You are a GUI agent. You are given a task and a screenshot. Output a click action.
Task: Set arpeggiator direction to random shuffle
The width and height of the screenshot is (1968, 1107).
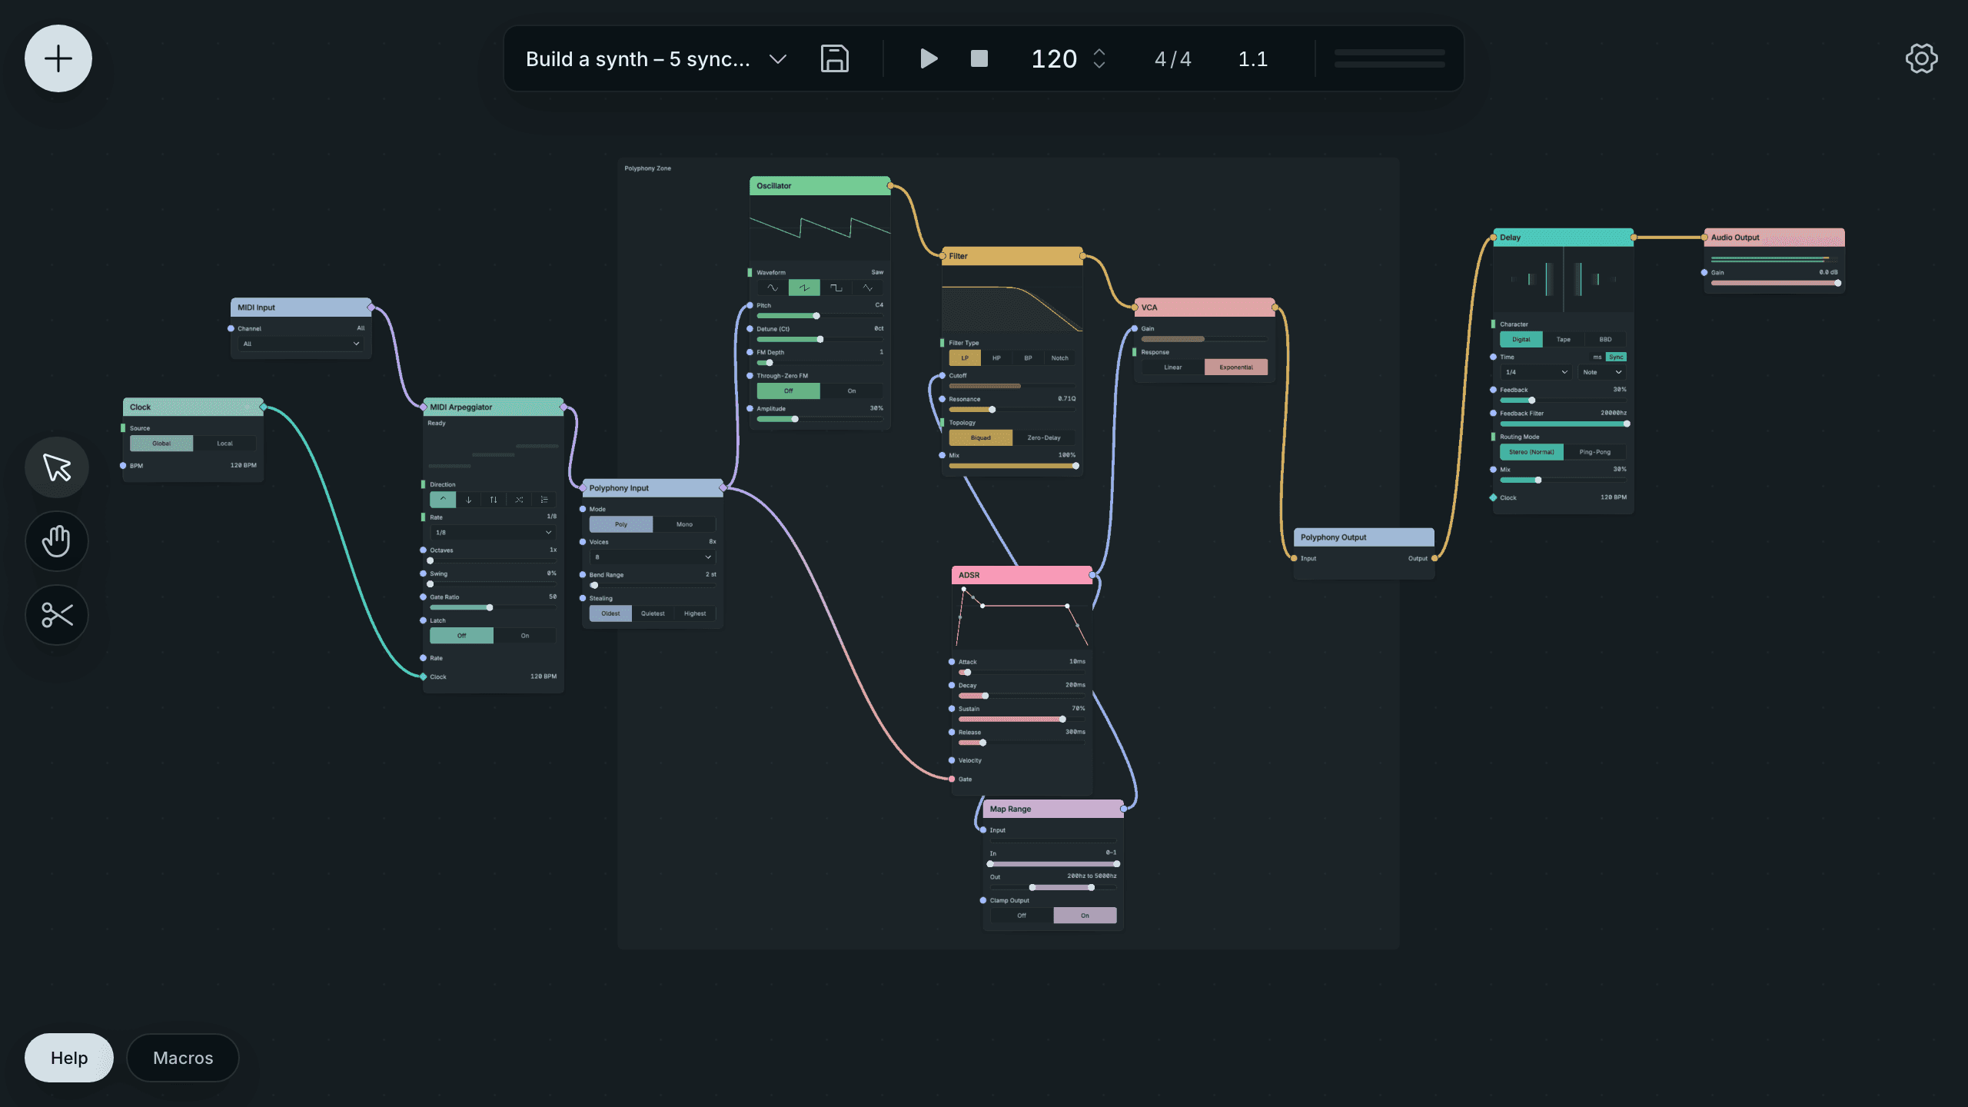tap(519, 500)
